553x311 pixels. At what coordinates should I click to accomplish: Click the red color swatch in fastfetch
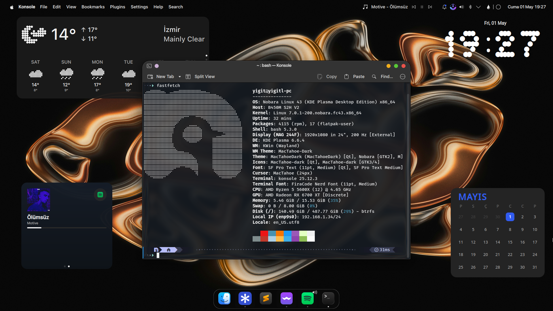[x=264, y=233]
